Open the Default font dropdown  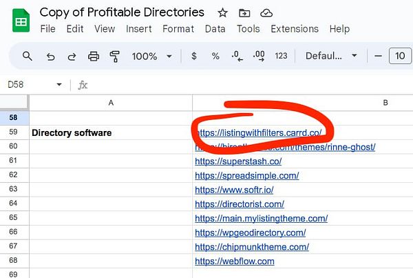tap(331, 56)
